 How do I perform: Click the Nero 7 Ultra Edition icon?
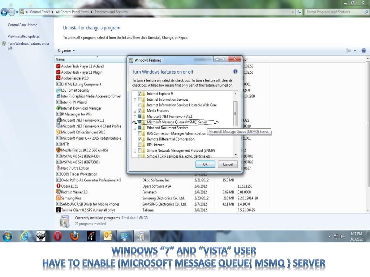pyautogui.click(x=58, y=168)
